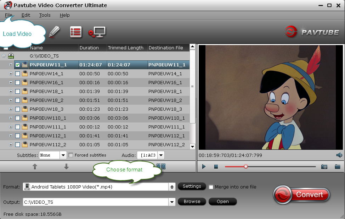The image size is (345, 219).
Task: Enable Forced subtitles checkbox
Action: pos(71,155)
